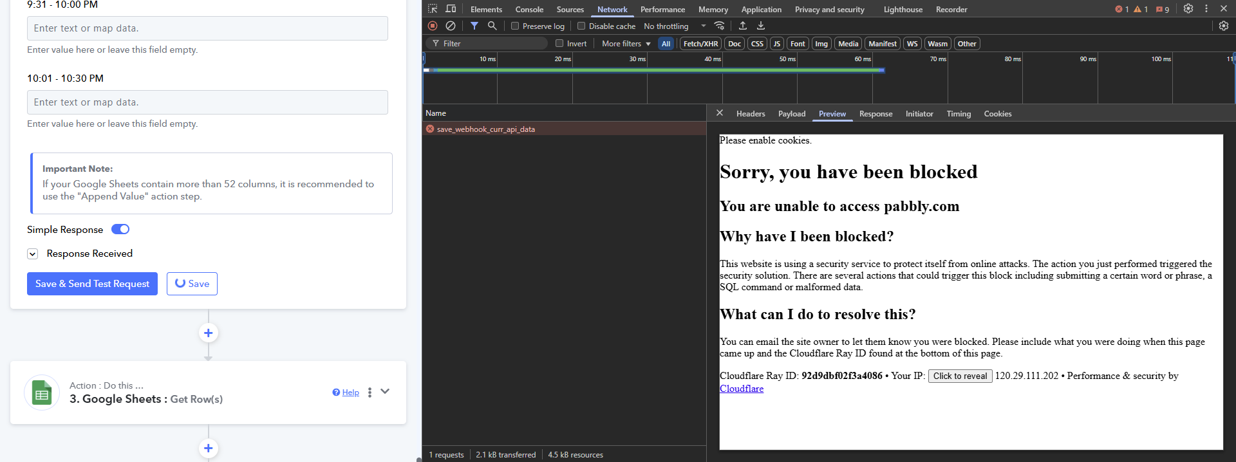This screenshot has width=1236, height=462.
Task: Filter by Img requests
Action: coord(821,44)
